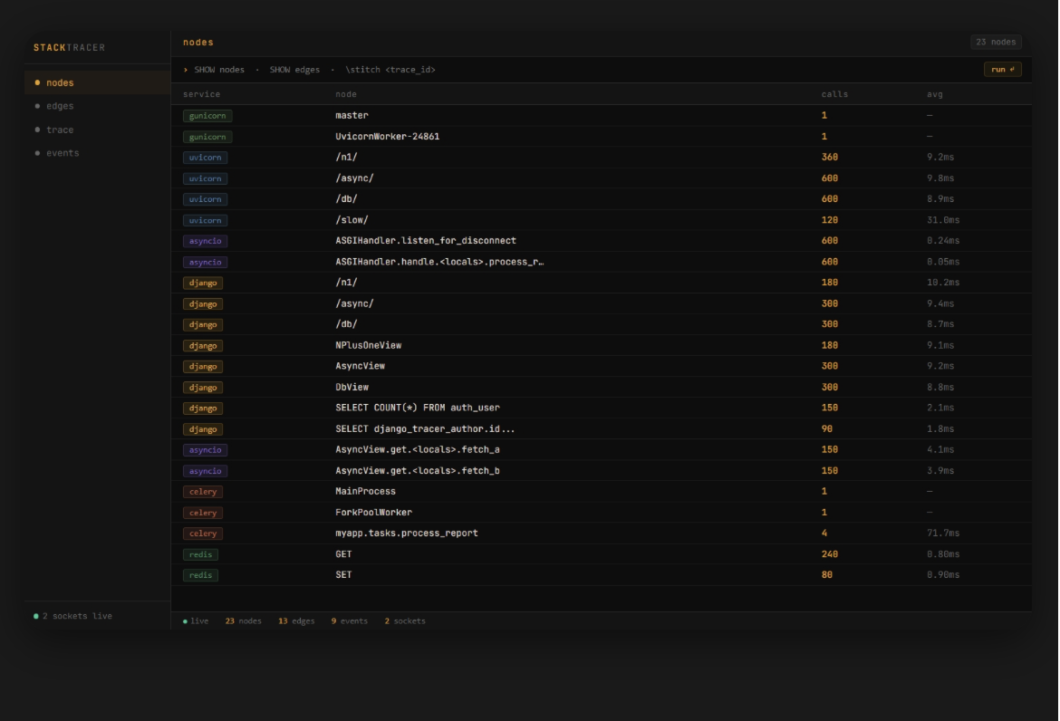Viewport: 1060px width, 721px height.
Task: Open the nodes sidebar item
Action: [x=97, y=82]
